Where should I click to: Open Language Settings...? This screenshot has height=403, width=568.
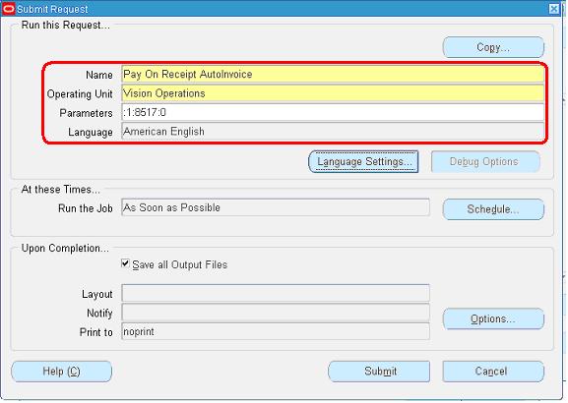363,162
